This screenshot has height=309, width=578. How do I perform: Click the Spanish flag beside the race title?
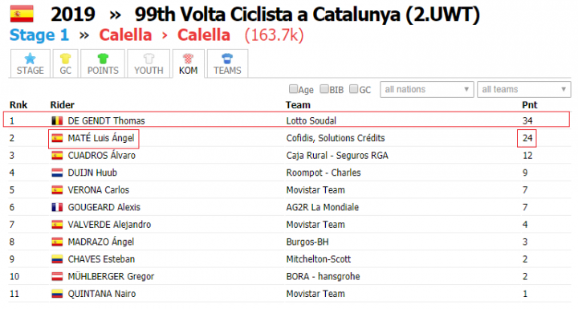coord(22,14)
